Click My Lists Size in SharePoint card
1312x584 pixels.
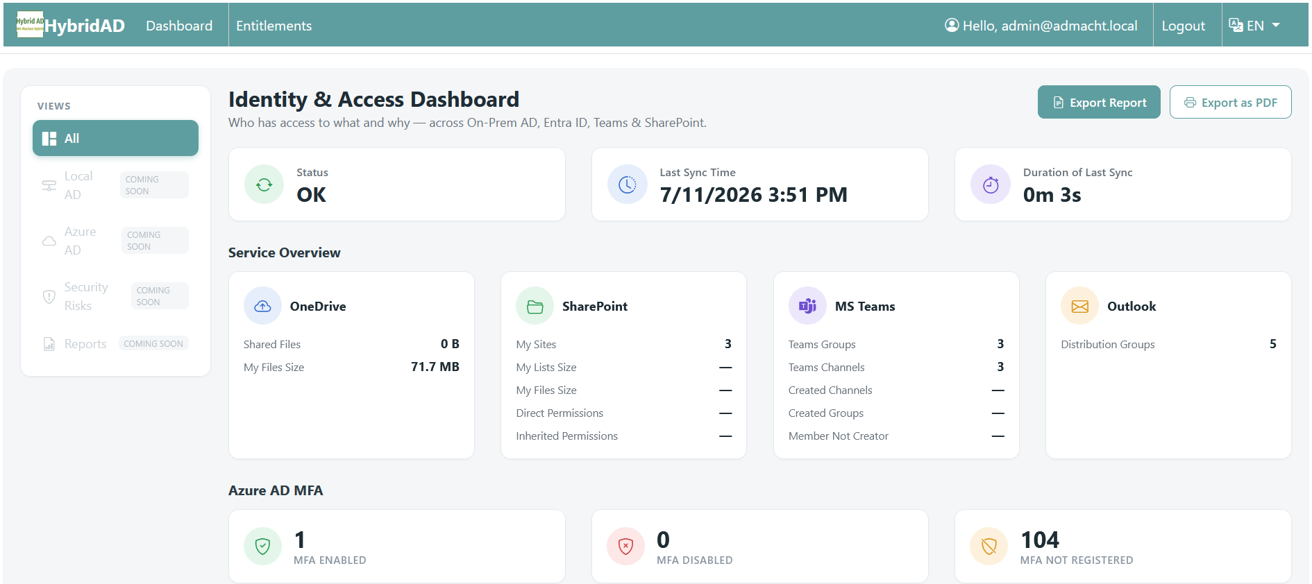pos(546,367)
